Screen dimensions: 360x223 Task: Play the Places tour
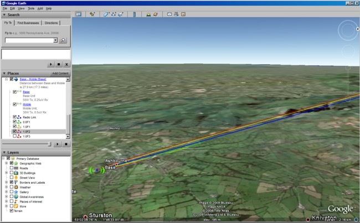point(58,144)
